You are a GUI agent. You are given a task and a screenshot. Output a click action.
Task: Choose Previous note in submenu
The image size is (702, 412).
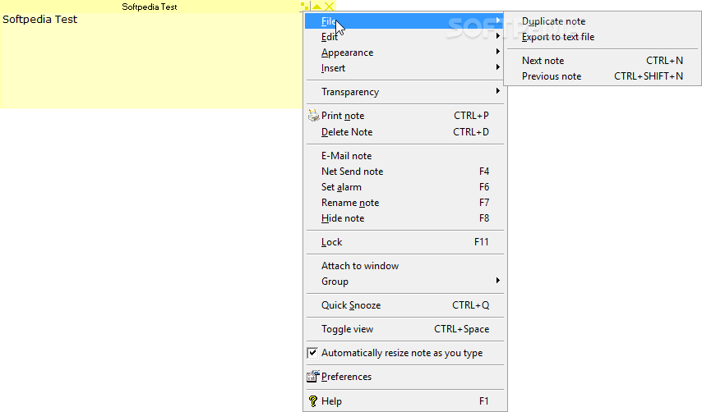603,76
